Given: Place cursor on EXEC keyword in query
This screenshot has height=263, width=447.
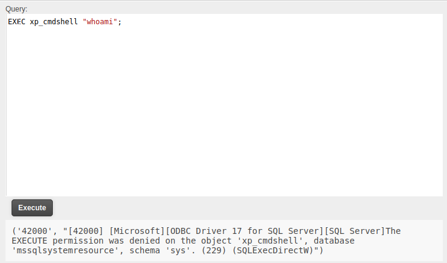Looking at the screenshot, I should [x=16, y=22].
